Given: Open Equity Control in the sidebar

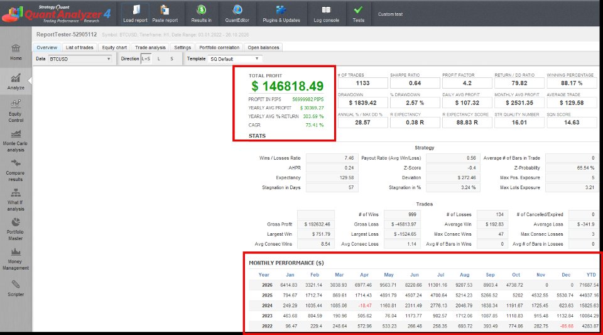Looking at the screenshot, I should [16, 111].
